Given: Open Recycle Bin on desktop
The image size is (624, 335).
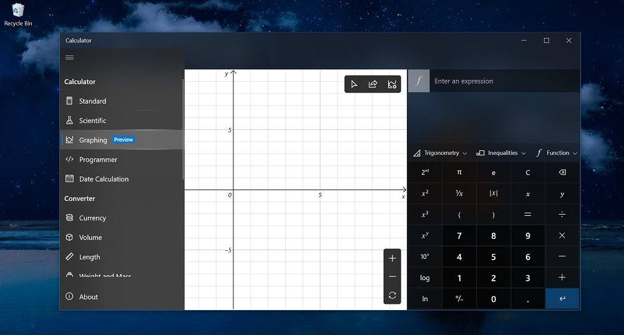Looking at the screenshot, I should point(18,15).
